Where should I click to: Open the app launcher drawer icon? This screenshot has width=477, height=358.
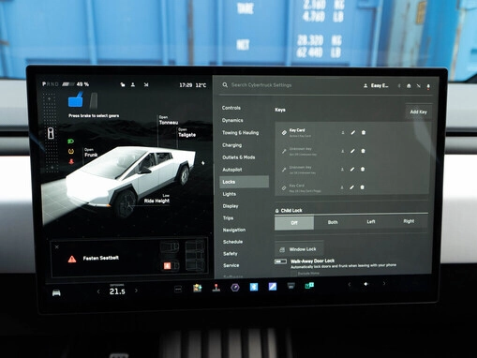coord(178,290)
